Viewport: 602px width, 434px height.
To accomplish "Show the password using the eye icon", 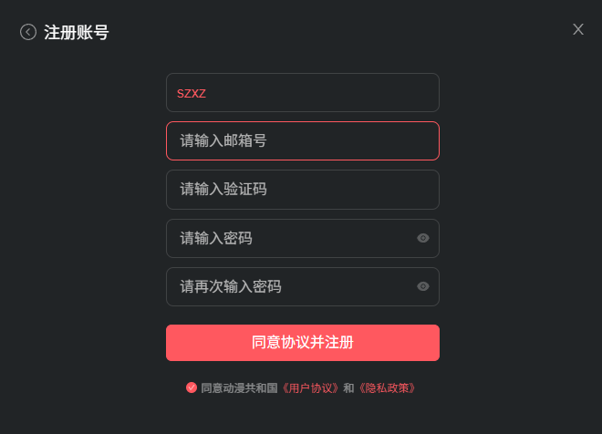I will tap(423, 238).
